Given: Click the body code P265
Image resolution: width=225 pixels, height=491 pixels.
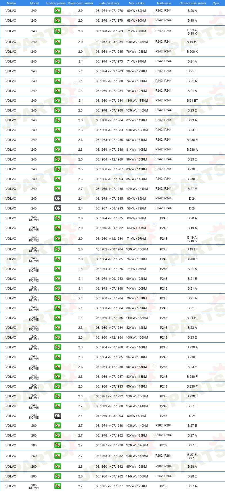Looking at the screenshot, I should click(x=163, y=486).
